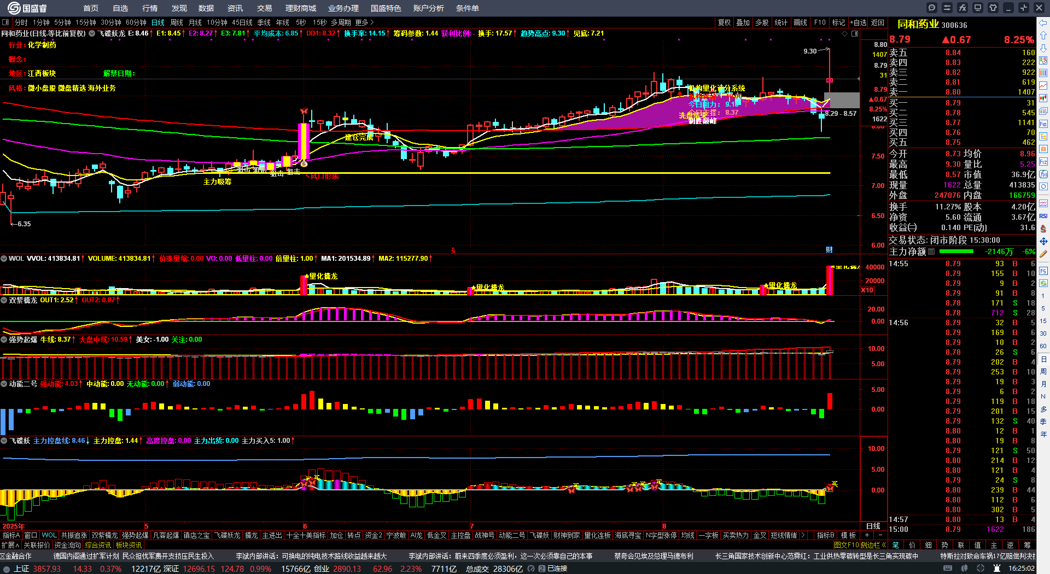Open the f(x) function sidebar icon
The width and height of the screenshot is (1050, 574).
[x=1043, y=174]
